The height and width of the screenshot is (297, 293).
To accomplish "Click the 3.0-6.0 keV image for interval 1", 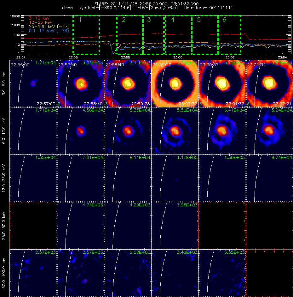I will pos(33,83).
